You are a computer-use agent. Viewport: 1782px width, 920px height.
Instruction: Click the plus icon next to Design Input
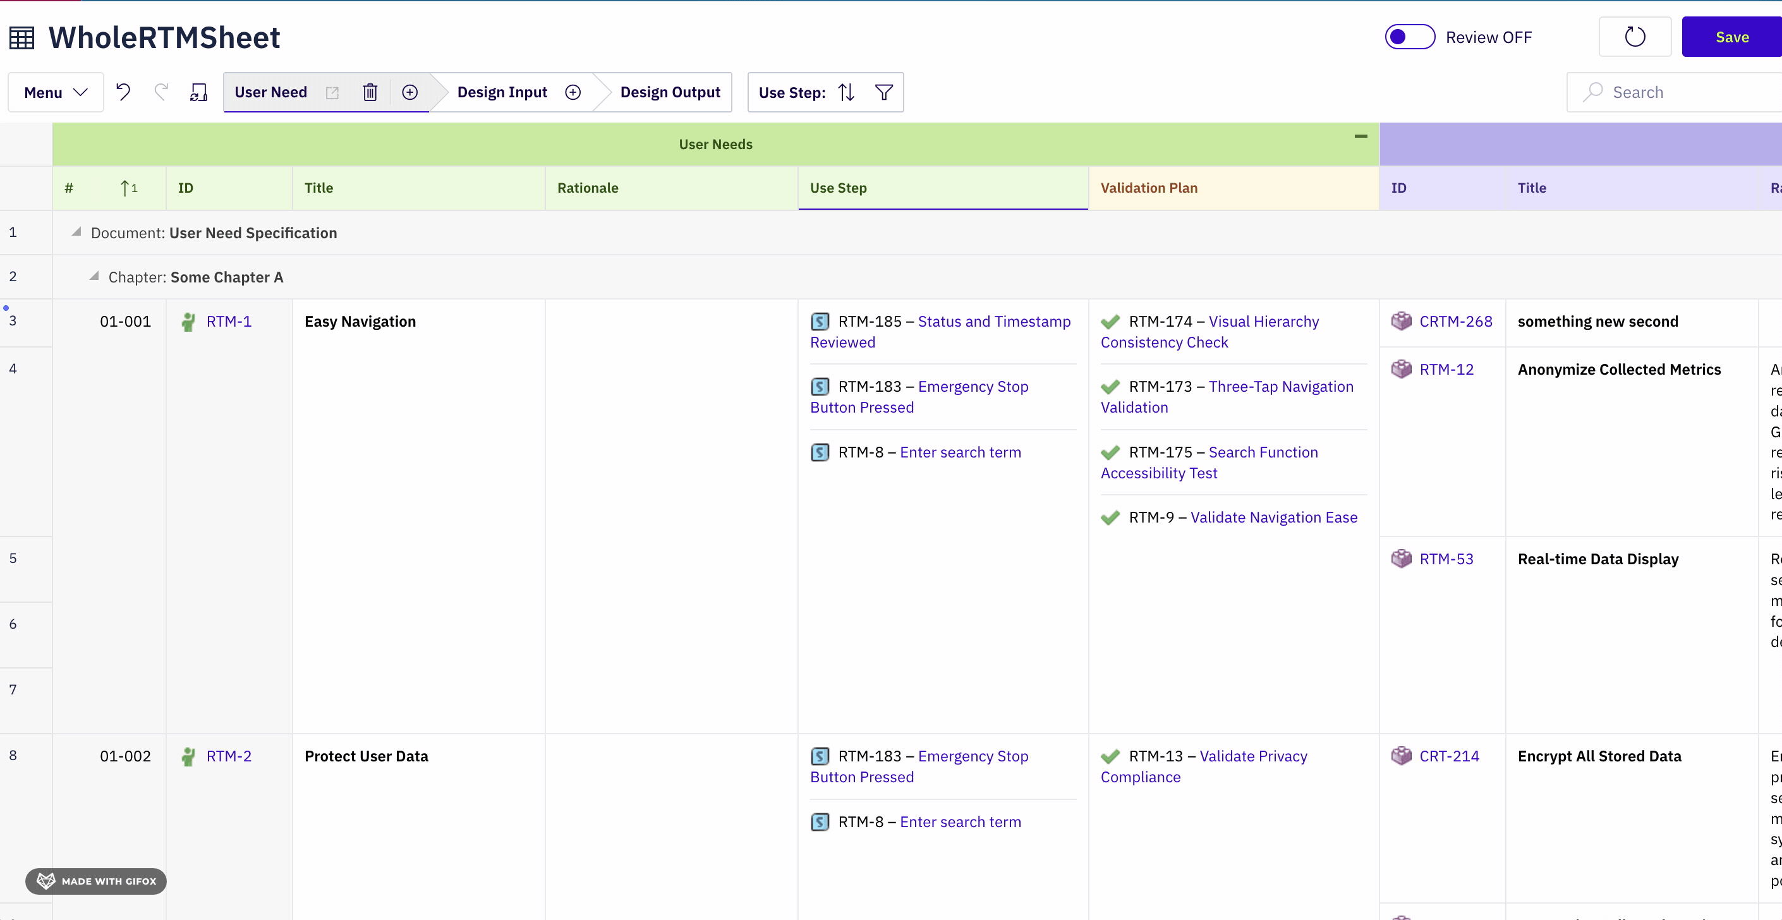[x=573, y=92]
